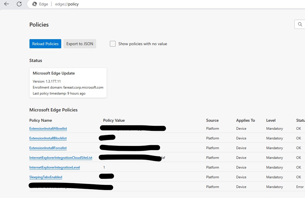The height and width of the screenshot is (198, 305).
Task: Click Platform source in ExtensionInstallAllowlist row
Action: click(212, 129)
